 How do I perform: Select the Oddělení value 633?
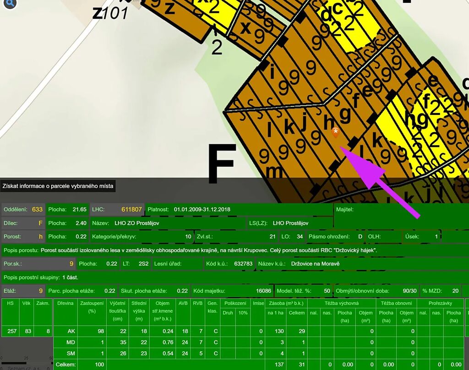[x=37, y=209]
